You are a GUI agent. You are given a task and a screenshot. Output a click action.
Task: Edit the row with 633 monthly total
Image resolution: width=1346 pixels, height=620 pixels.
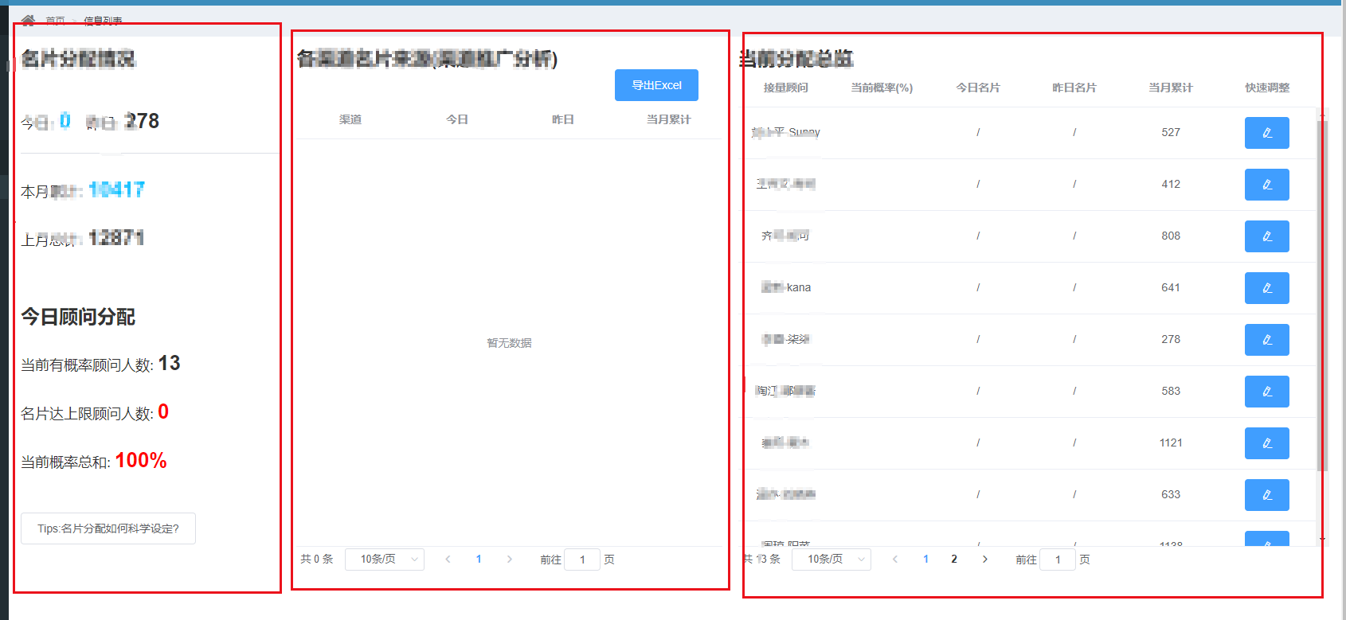(1266, 495)
